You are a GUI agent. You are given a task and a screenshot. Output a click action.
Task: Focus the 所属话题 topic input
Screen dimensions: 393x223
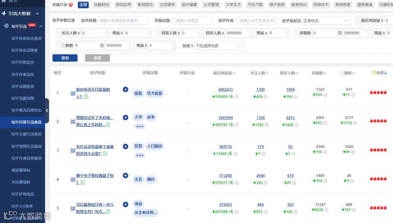(x=193, y=21)
